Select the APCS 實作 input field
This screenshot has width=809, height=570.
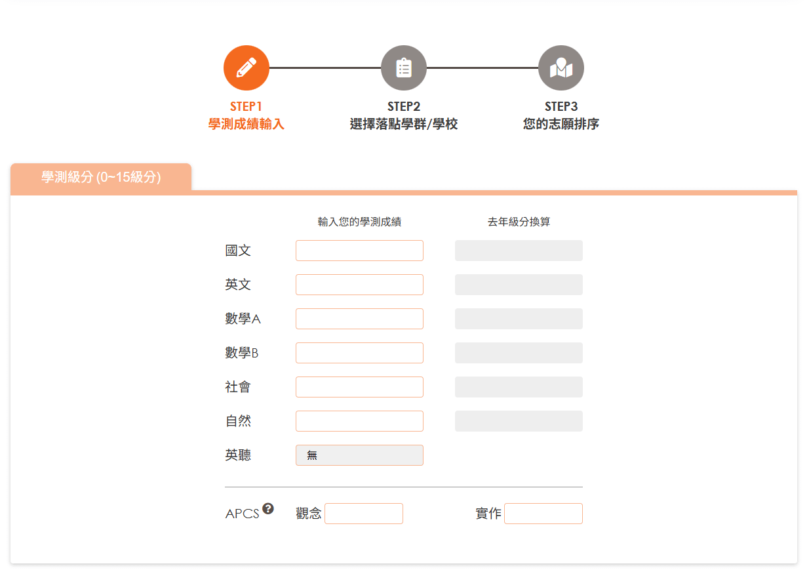[543, 513]
